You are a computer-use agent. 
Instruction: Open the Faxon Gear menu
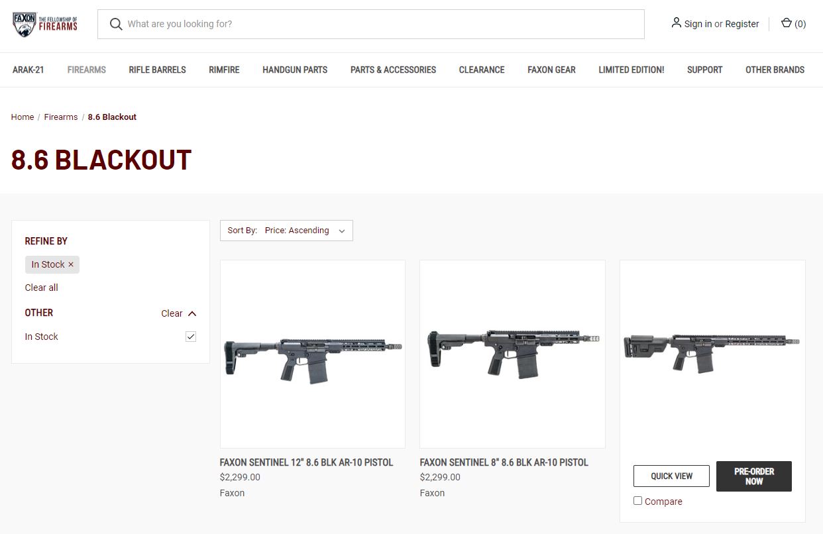551,70
